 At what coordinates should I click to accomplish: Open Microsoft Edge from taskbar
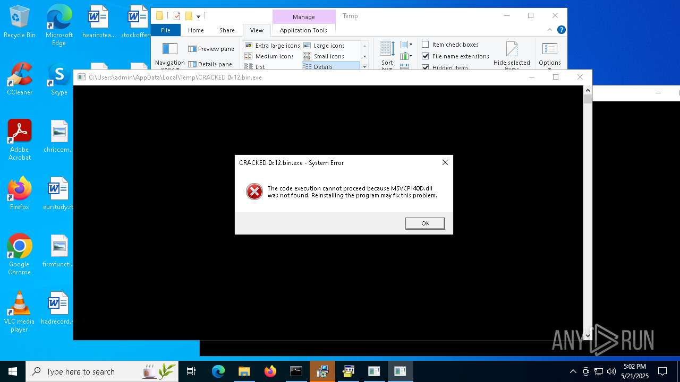tap(218, 371)
